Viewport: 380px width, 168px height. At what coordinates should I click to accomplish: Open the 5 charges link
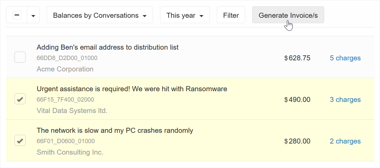point(345,58)
